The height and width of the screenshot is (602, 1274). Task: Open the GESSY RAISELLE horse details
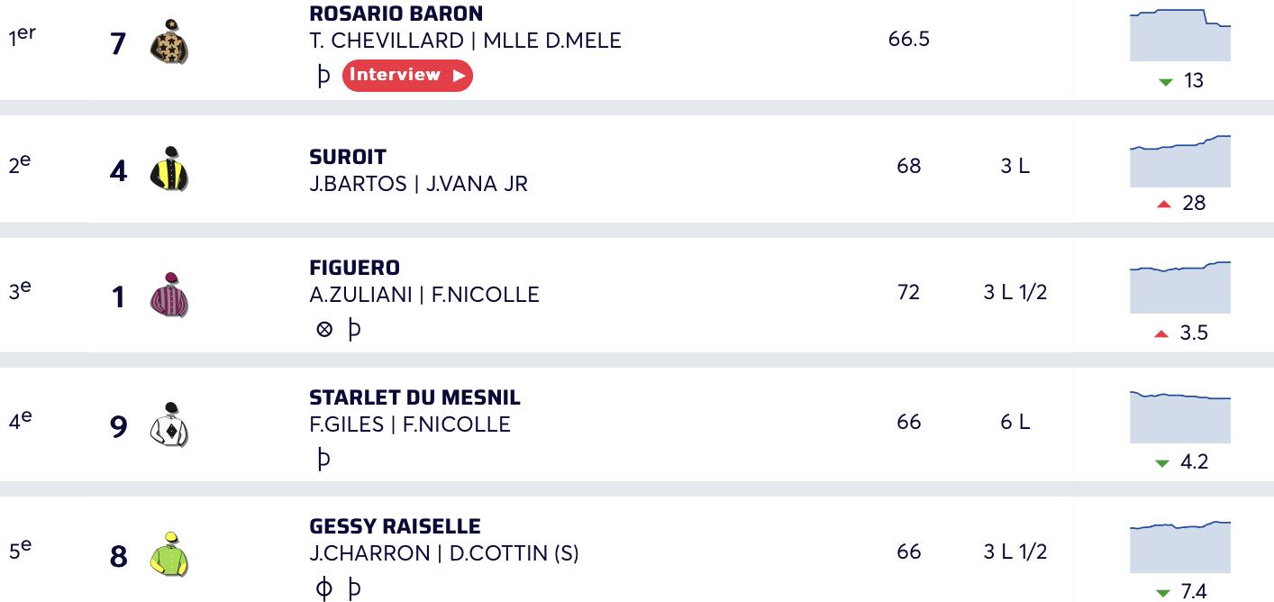point(395,526)
